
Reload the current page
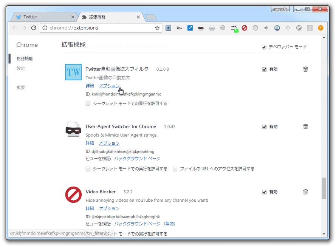(x=34, y=28)
